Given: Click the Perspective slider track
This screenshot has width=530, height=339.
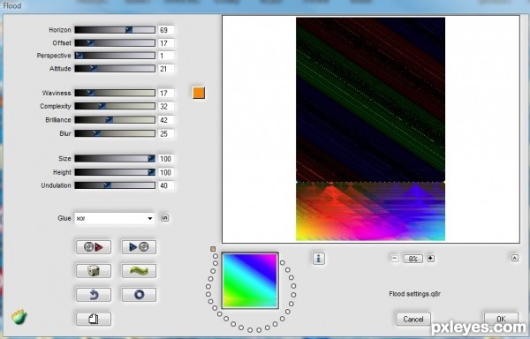Looking at the screenshot, I should click(x=115, y=56).
